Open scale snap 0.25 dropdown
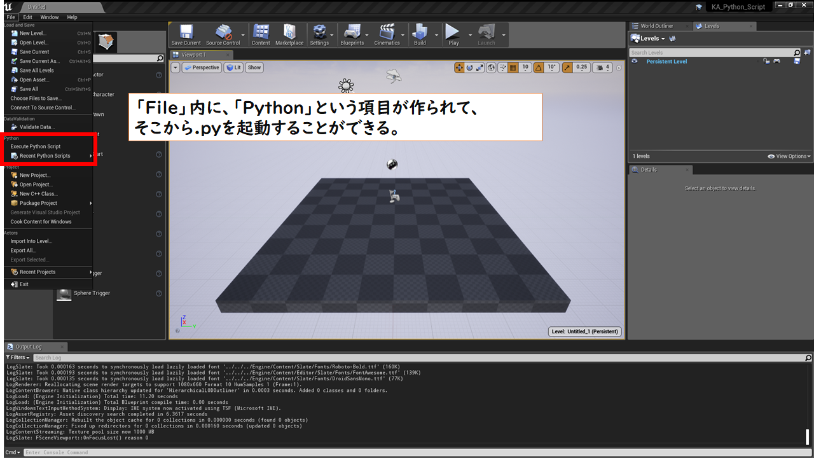 coord(581,67)
